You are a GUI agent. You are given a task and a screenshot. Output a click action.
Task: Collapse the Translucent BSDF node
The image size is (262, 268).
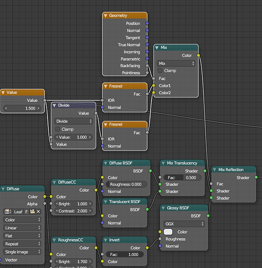[x=106, y=202]
